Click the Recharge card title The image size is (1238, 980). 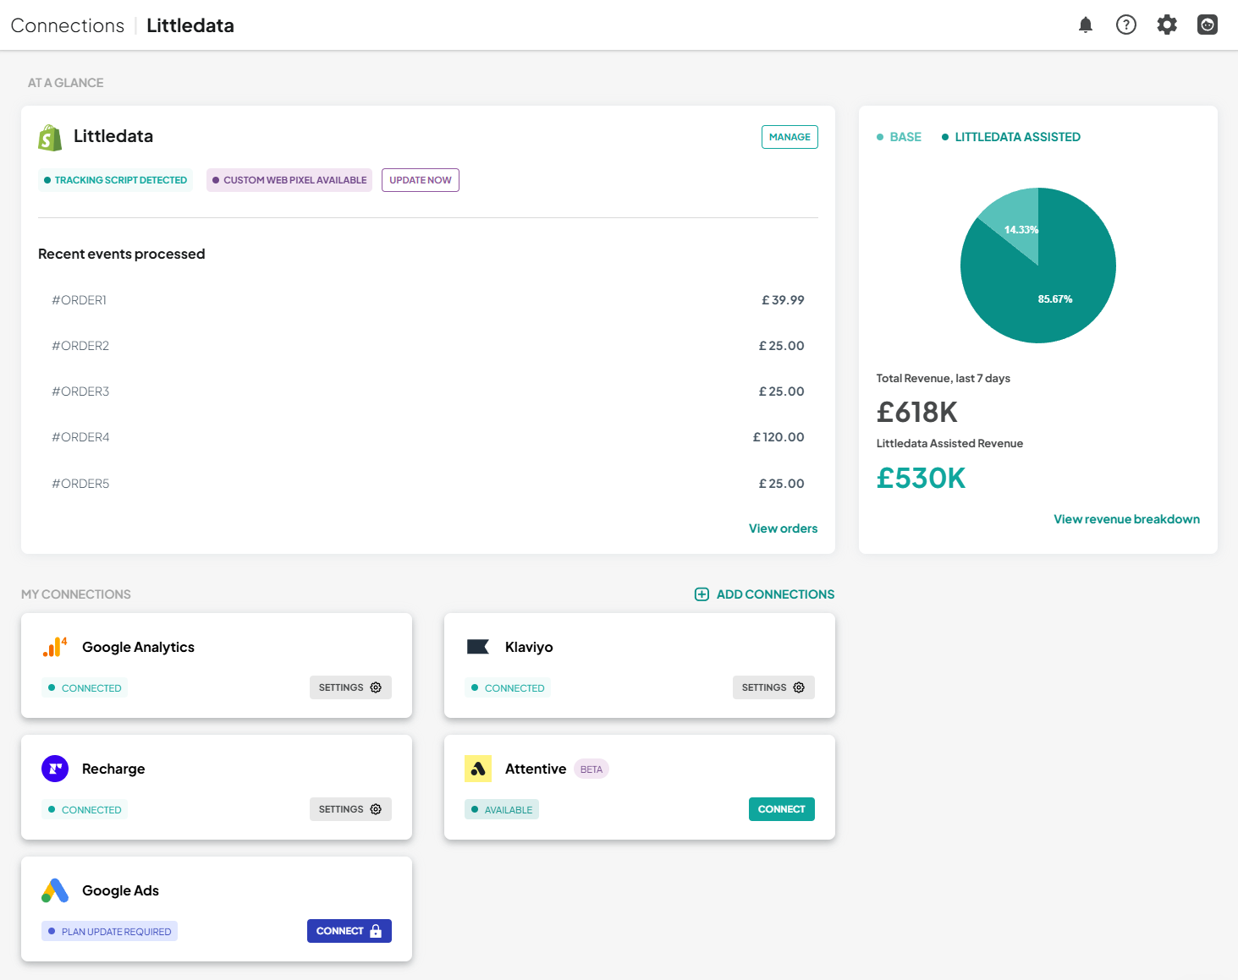(113, 769)
